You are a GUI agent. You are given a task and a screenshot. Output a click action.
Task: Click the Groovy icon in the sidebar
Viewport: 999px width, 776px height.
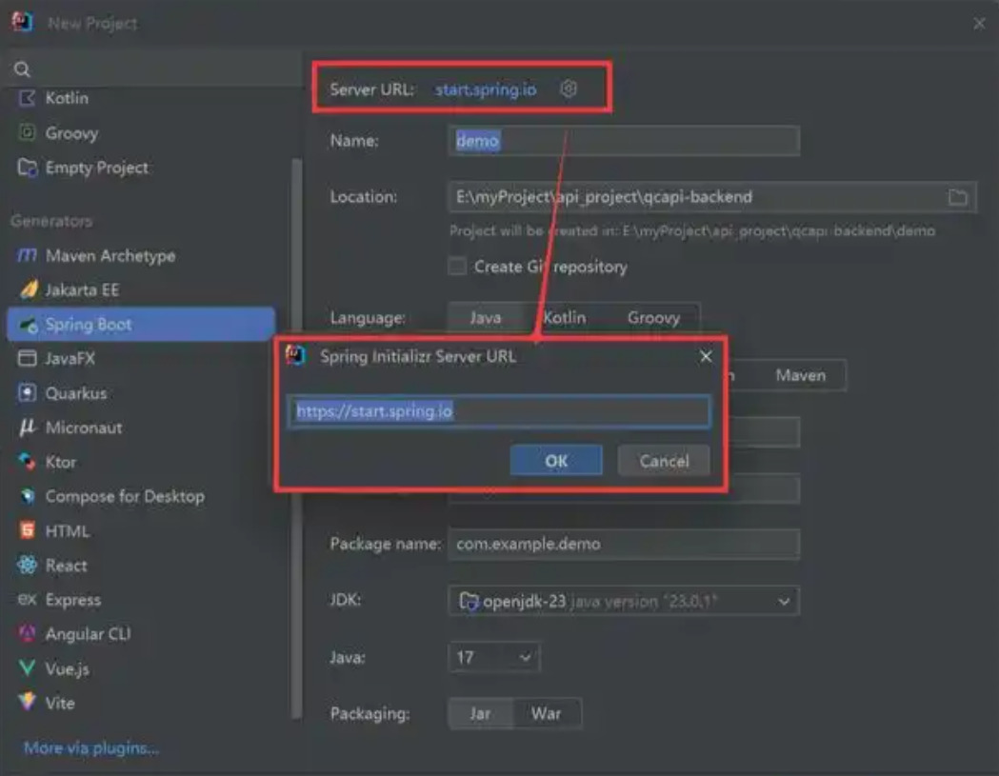click(27, 132)
